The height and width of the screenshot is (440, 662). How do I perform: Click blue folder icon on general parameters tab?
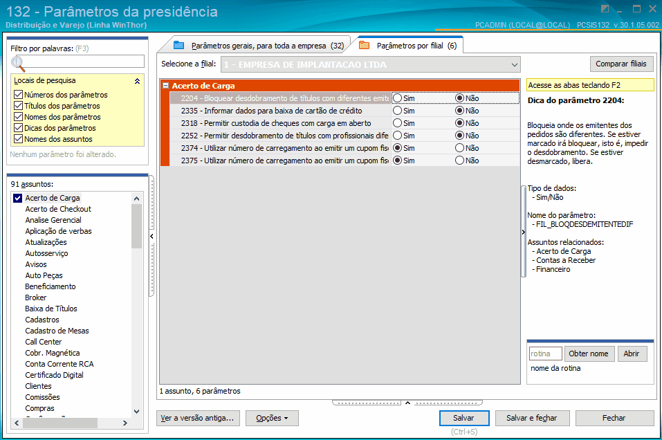coord(179,45)
